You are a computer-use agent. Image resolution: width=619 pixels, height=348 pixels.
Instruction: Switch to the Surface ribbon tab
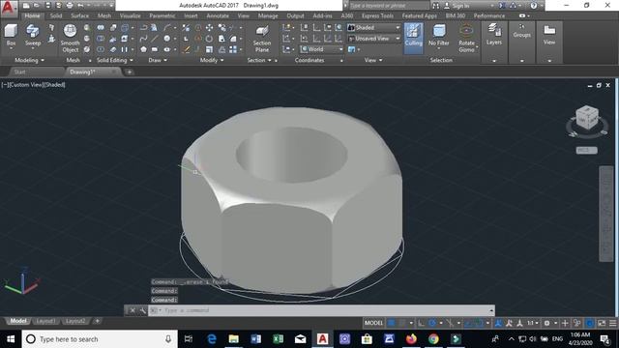click(79, 15)
